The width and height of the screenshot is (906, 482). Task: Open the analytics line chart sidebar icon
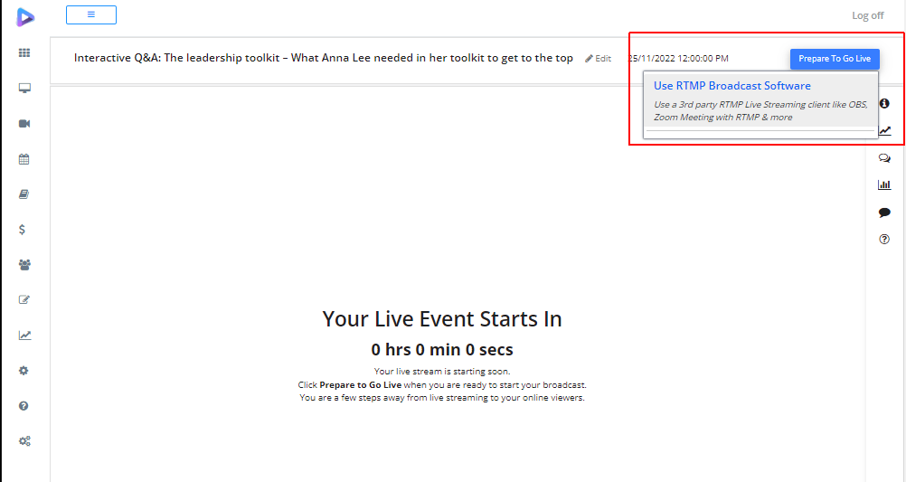point(24,336)
